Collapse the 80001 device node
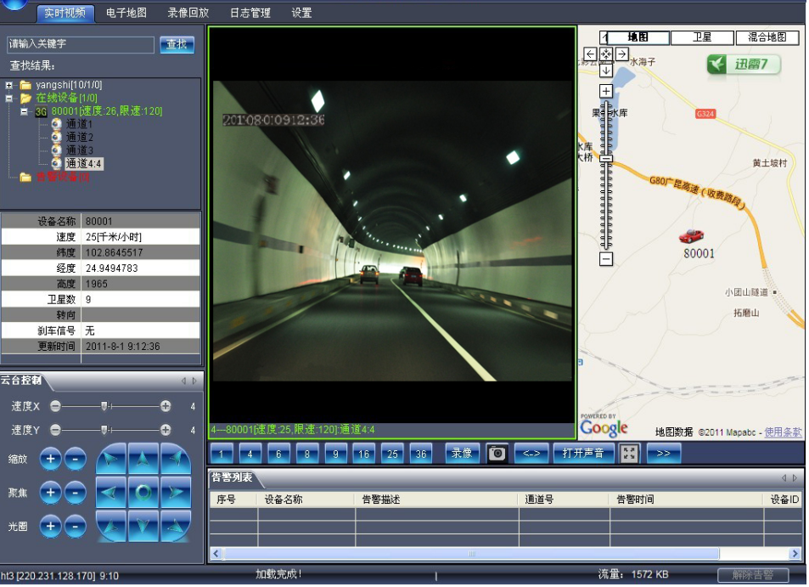Screen dimensions: 809x587 25,111
